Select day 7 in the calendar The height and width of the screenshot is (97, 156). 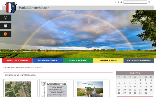point(130,84)
